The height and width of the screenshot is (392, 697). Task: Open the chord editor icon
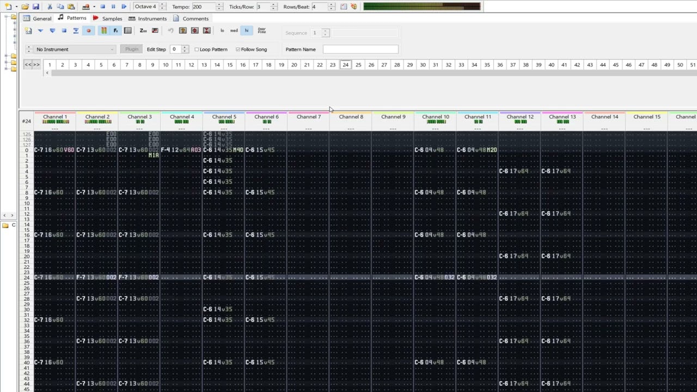155,30
